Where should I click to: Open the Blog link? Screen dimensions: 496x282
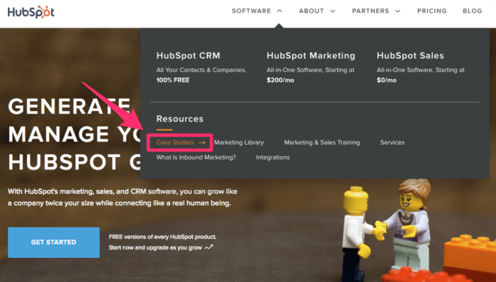pyautogui.click(x=473, y=11)
